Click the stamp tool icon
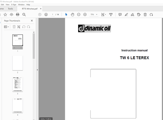 [139, 14]
